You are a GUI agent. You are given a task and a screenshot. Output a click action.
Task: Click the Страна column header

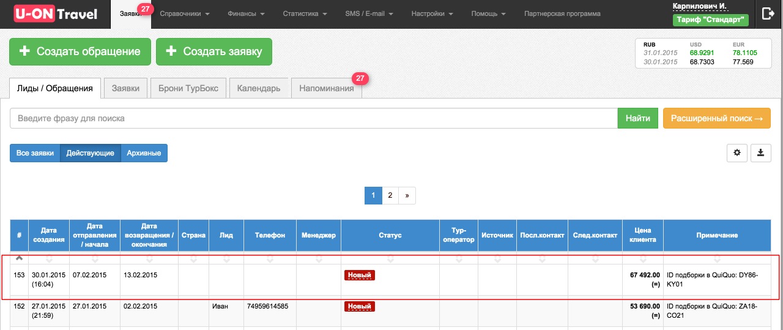(x=193, y=235)
